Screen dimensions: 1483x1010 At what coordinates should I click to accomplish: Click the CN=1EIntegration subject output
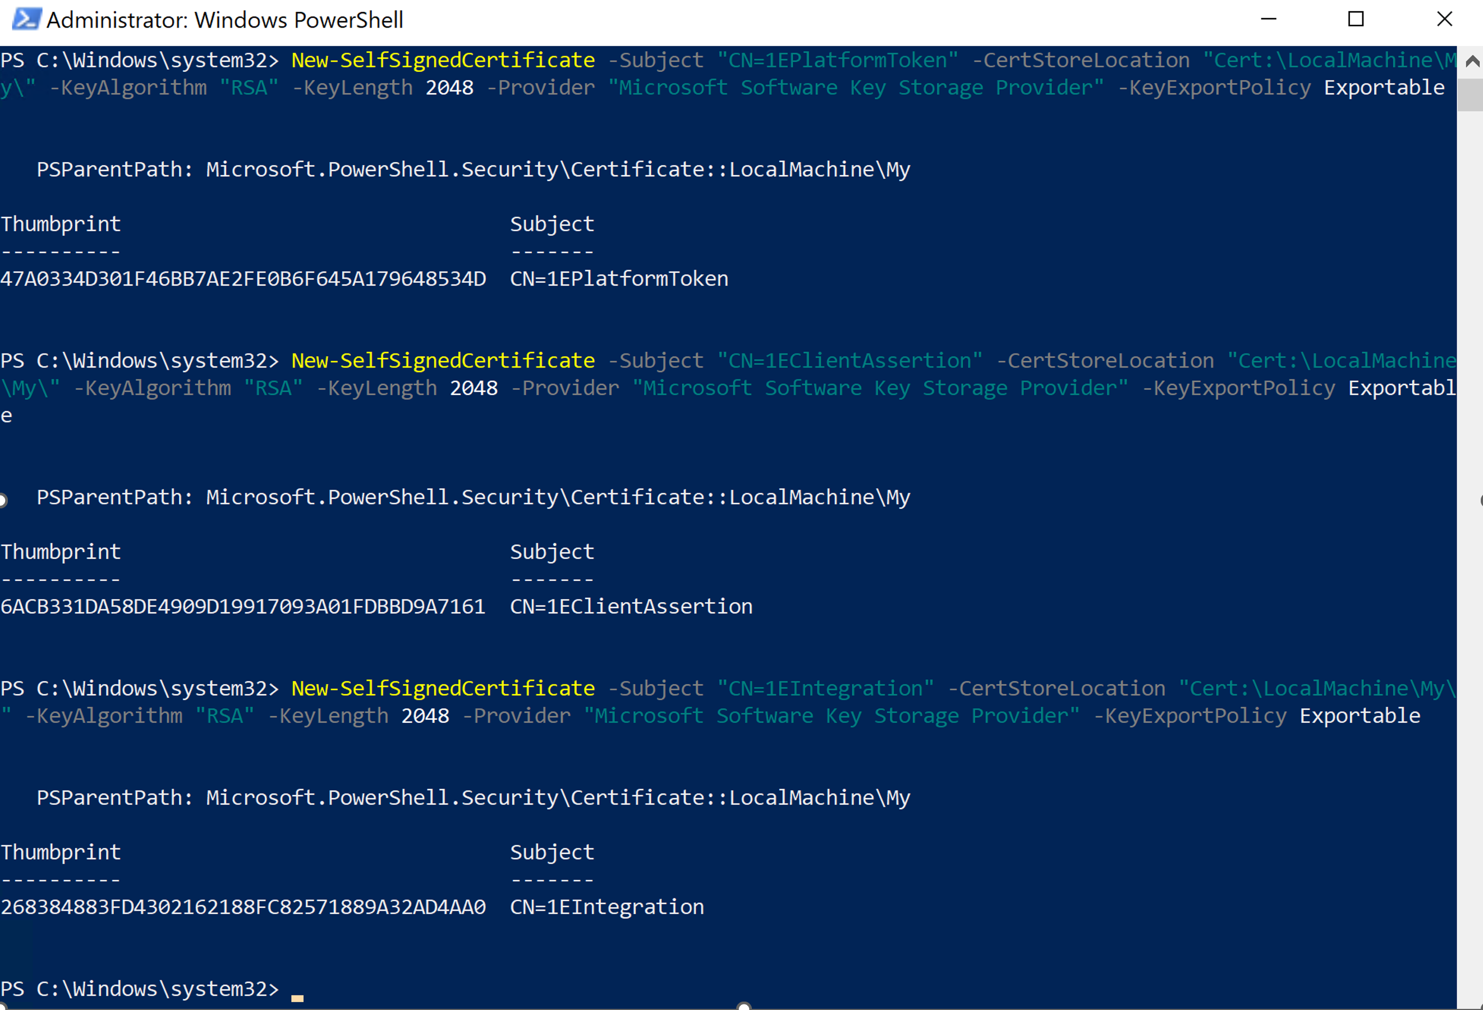tap(606, 907)
